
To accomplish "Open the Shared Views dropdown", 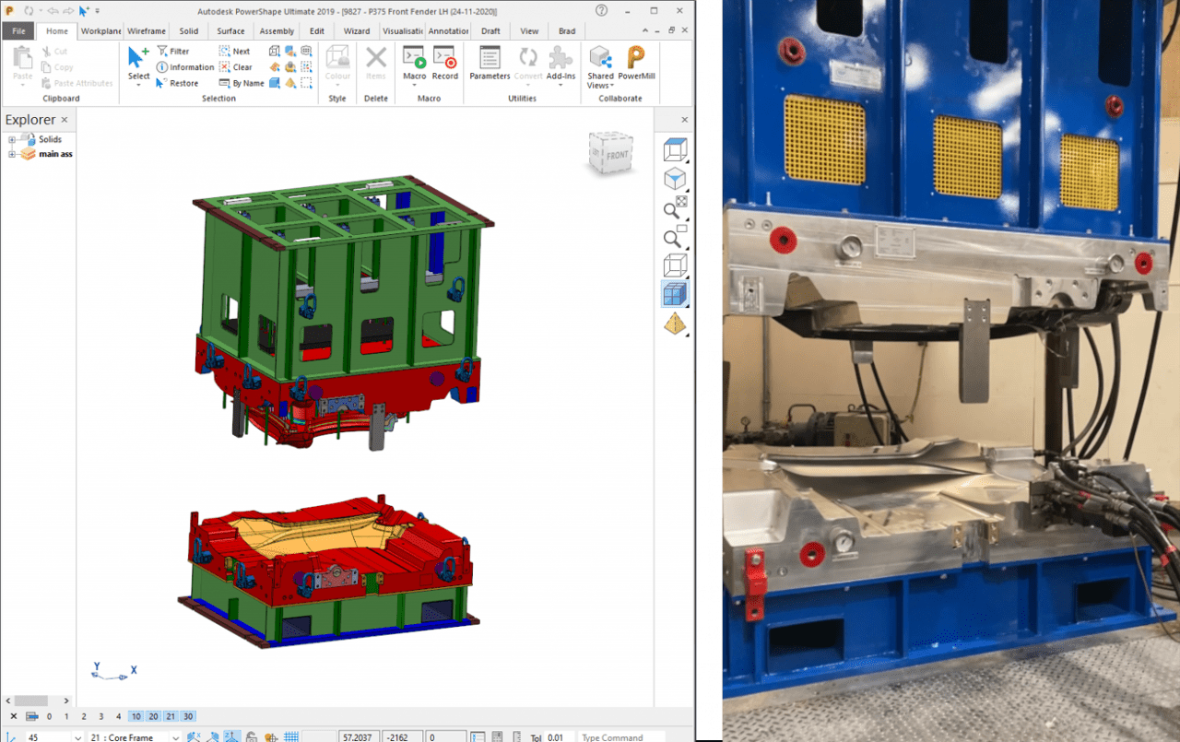I will point(600,66).
